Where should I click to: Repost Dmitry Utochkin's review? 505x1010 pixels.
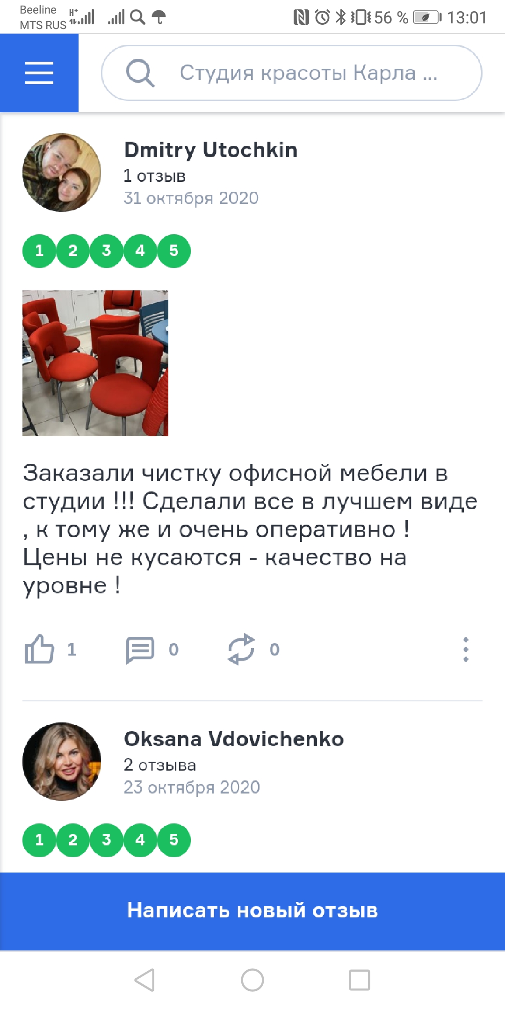[x=241, y=649]
